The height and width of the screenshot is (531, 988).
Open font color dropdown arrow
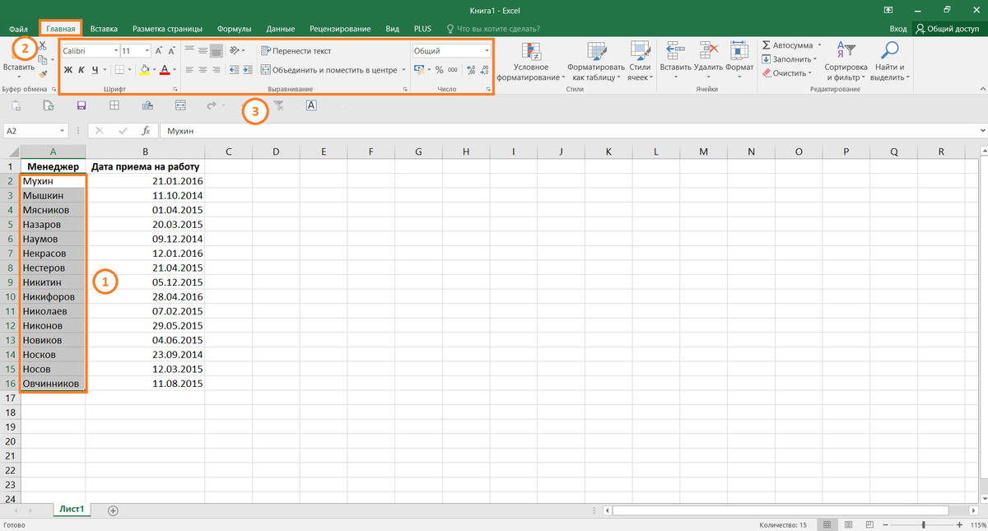[175, 71]
